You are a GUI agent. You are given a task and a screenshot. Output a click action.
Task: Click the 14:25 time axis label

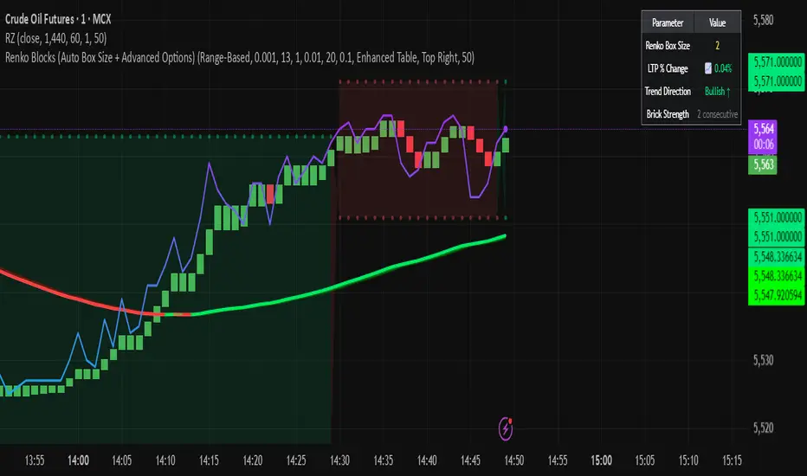pyautogui.click(x=296, y=460)
